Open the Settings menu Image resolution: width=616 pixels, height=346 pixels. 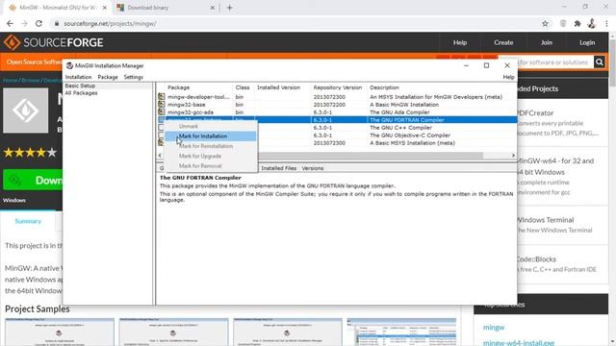tap(134, 77)
